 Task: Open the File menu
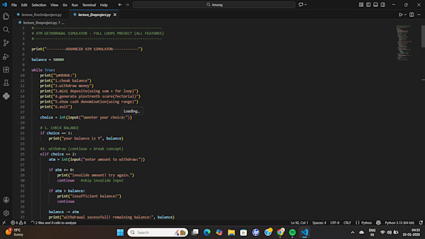click(x=14, y=5)
